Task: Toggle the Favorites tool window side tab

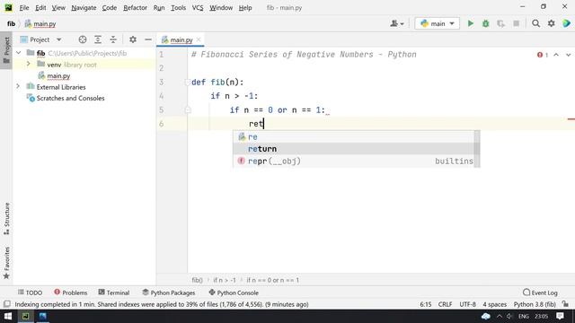Action: 6,263
